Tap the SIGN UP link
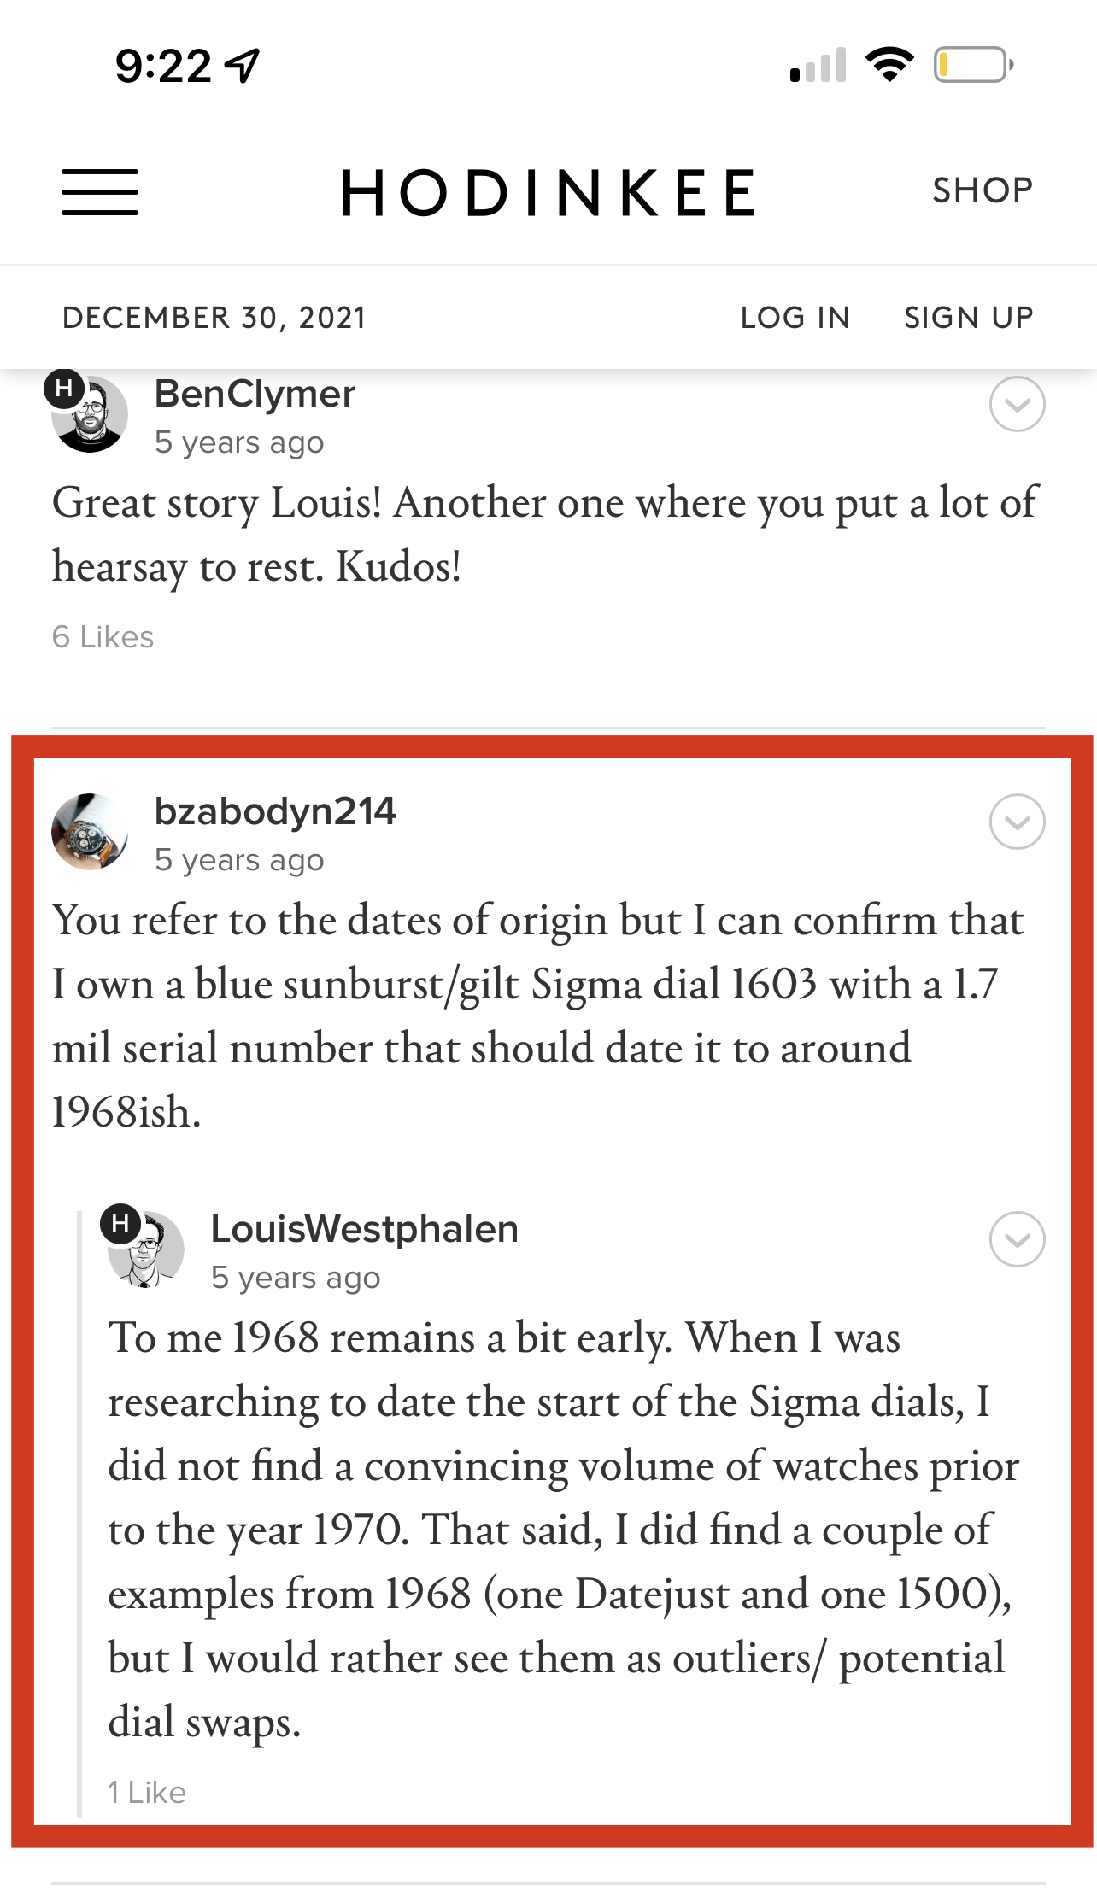The image size is (1097, 1902). pyautogui.click(x=969, y=318)
